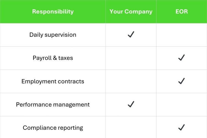Click empty EOR cell for Performance management
Image resolution: width=207 pixels, height=138 pixels.
(x=181, y=104)
